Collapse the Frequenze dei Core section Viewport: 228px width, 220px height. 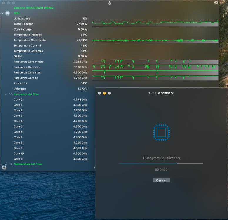click(6, 94)
